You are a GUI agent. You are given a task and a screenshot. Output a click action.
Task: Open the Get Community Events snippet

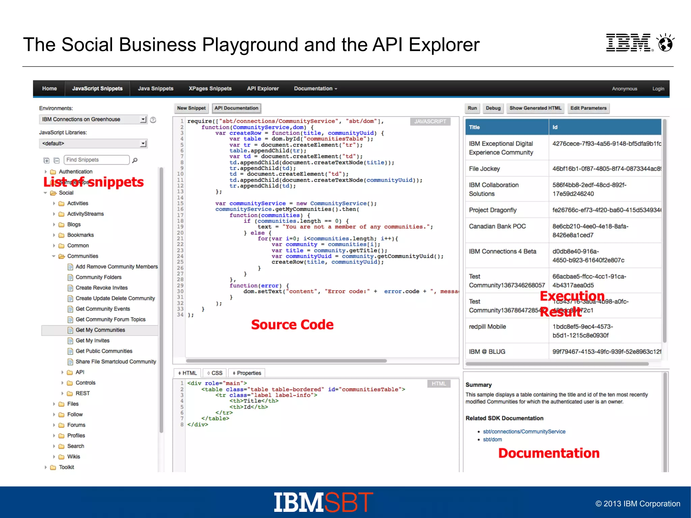point(103,309)
